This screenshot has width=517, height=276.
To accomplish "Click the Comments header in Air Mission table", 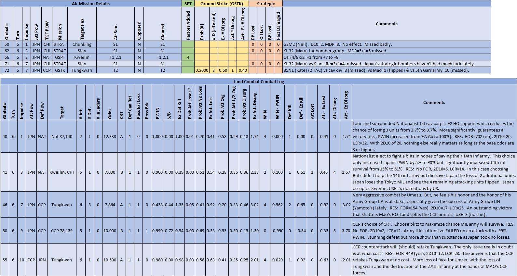I will tap(387, 24).
